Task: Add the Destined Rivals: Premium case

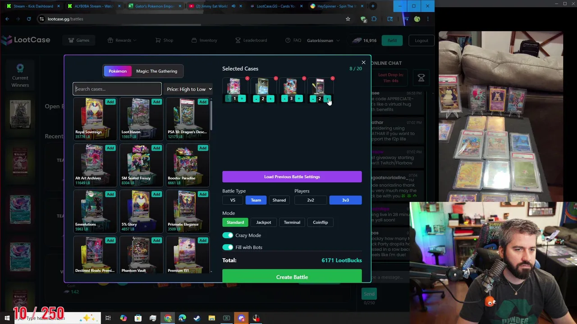Action: 110,241
